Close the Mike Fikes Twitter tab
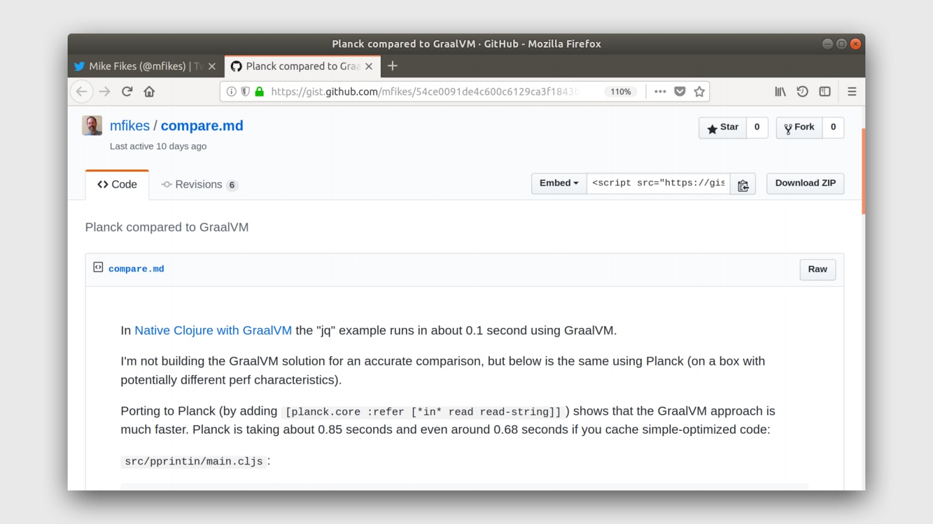This screenshot has width=933, height=524. pyautogui.click(x=212, y=66)
